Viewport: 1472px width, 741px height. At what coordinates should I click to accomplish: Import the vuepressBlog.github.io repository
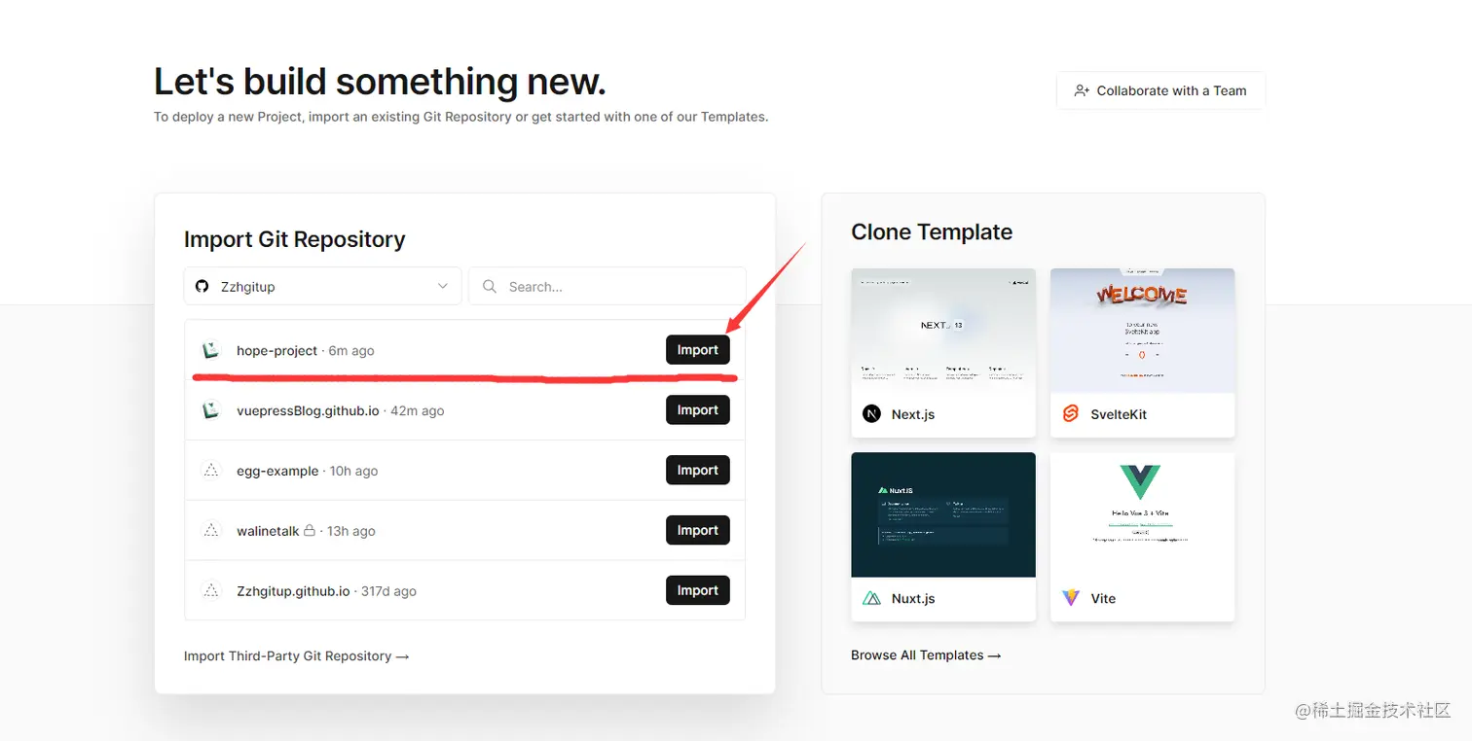(x=697, y=410)
